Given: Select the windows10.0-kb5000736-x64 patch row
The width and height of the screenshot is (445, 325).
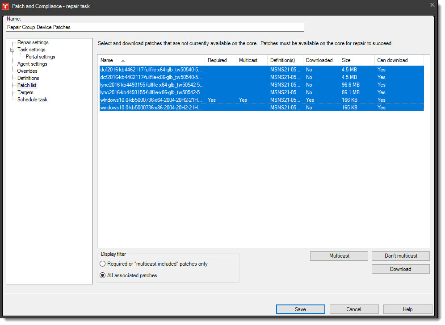Looking at the screenshot, I should pos(151,100).
